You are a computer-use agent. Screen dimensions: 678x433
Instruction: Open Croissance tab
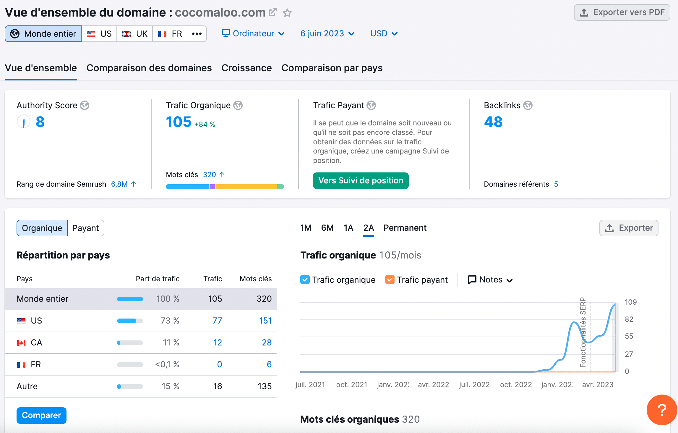[x=246, y=68]
